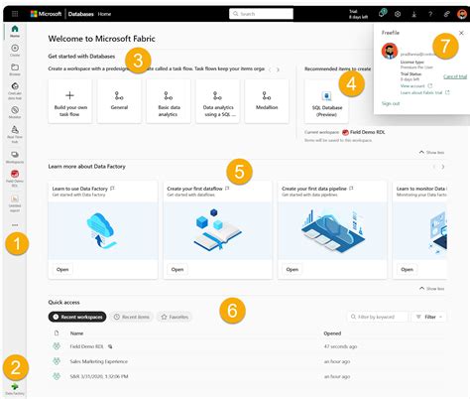Go to next task flow cards arrow

[x=278, y=69]
